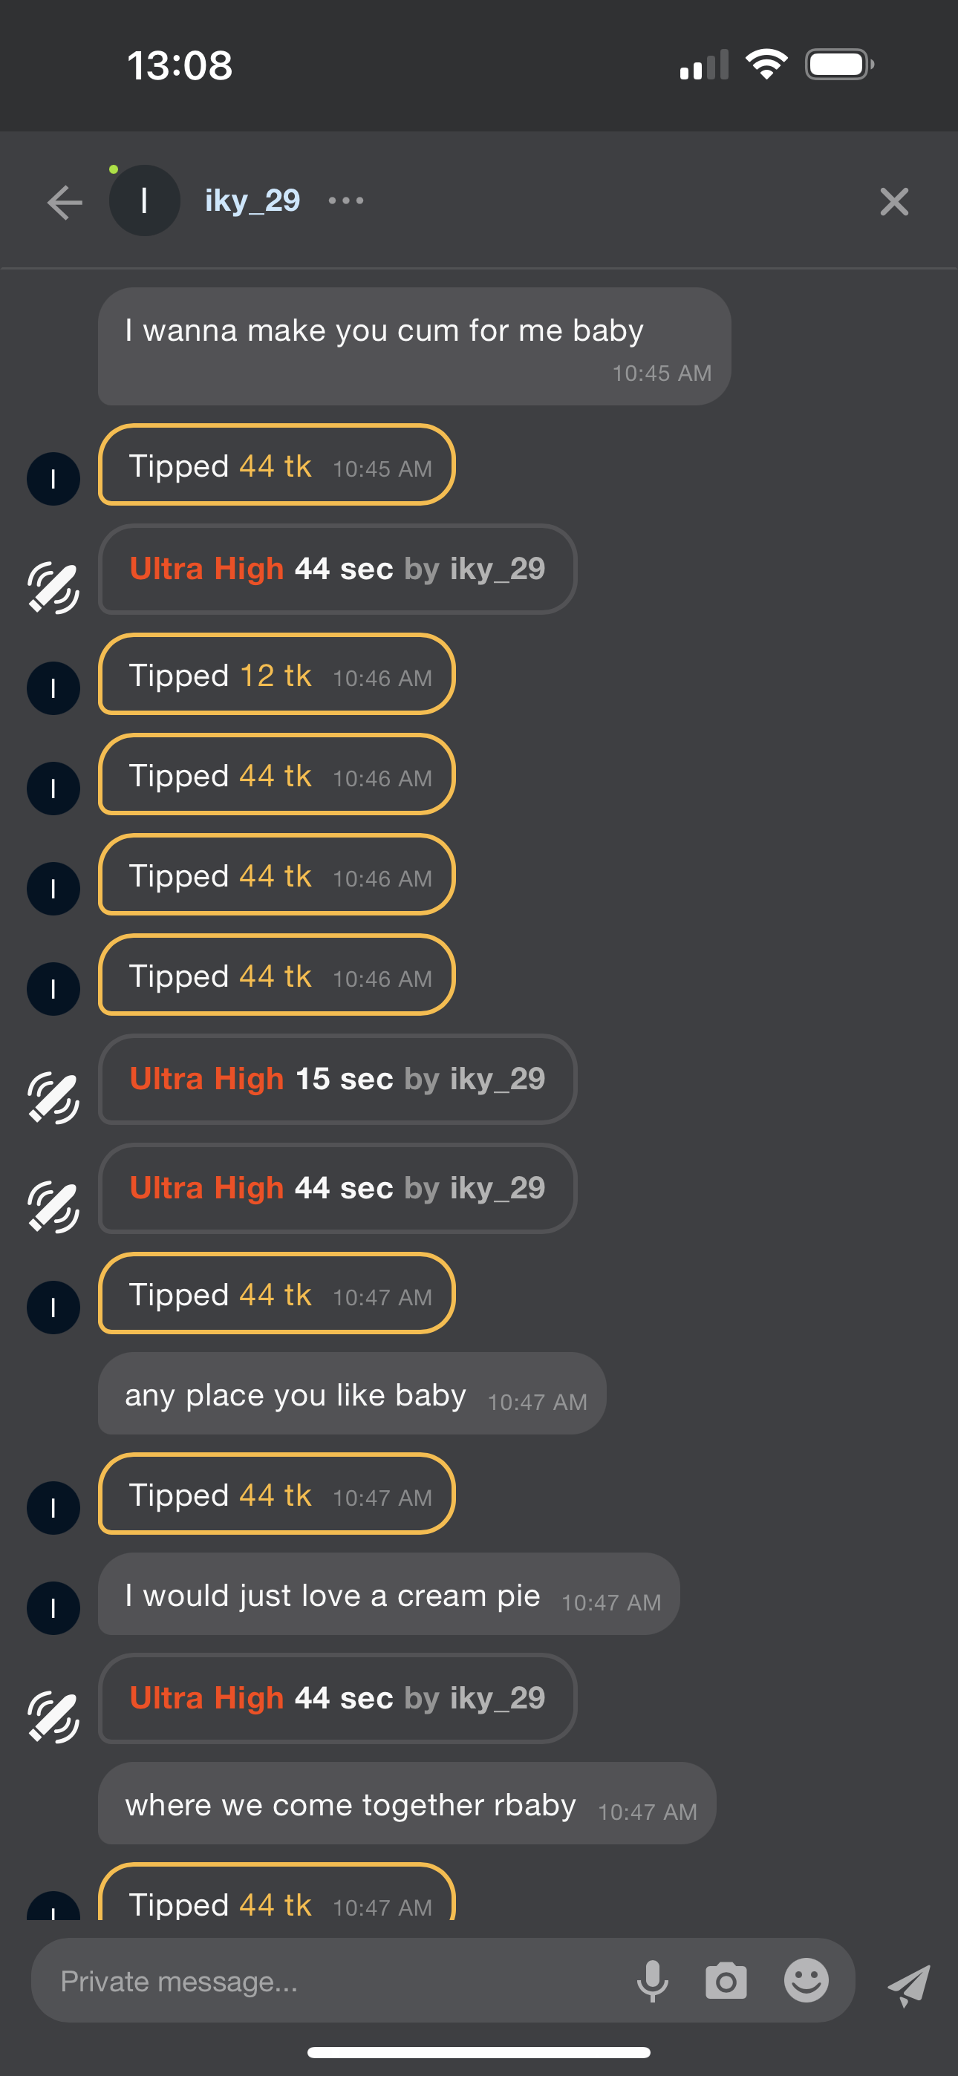Tap the back arrow in the chat header

pos(65,201)
